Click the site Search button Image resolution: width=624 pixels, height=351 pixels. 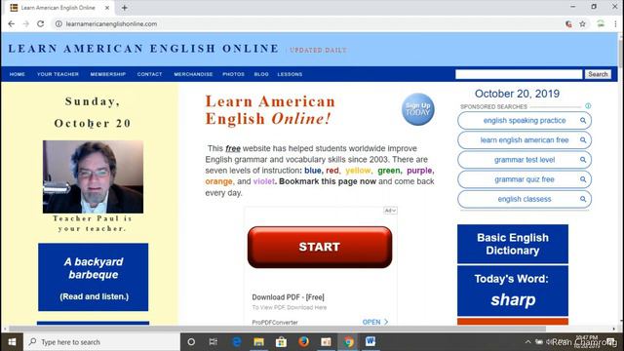tap(598, 74)
